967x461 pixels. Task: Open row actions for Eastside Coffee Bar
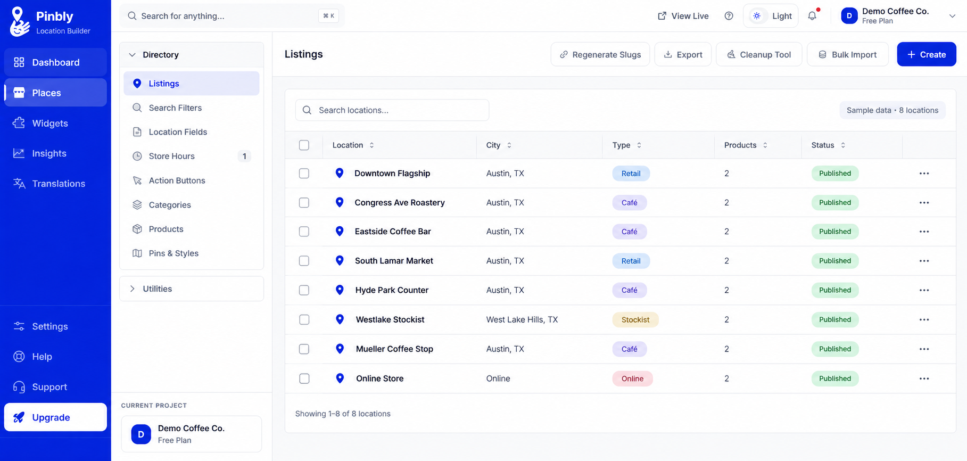[x=924, y=232]
